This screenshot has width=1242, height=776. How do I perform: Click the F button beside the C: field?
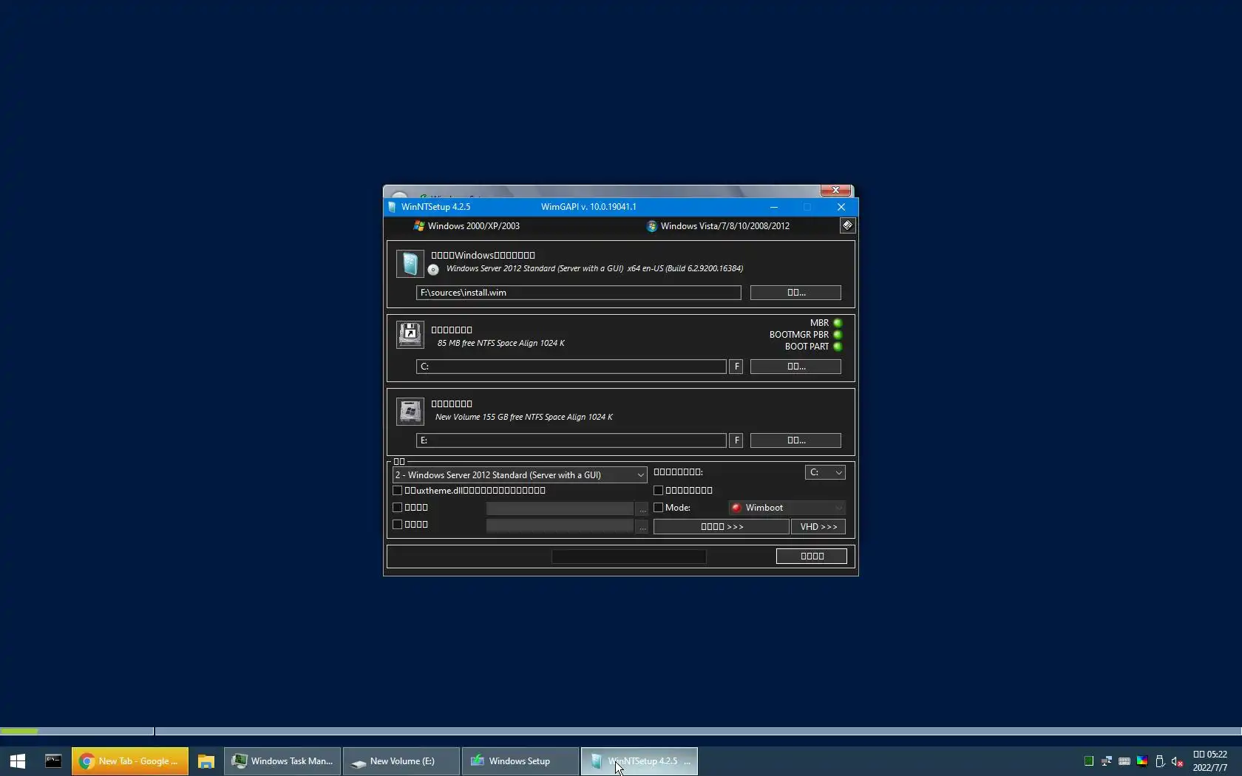pos(736,367)
